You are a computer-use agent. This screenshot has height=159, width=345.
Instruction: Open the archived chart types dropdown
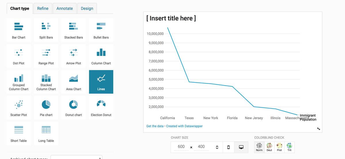tap(76, 157)
